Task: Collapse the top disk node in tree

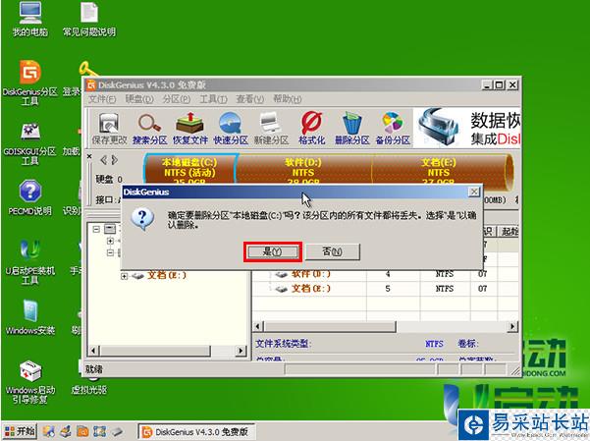Action: click(96, 229)
